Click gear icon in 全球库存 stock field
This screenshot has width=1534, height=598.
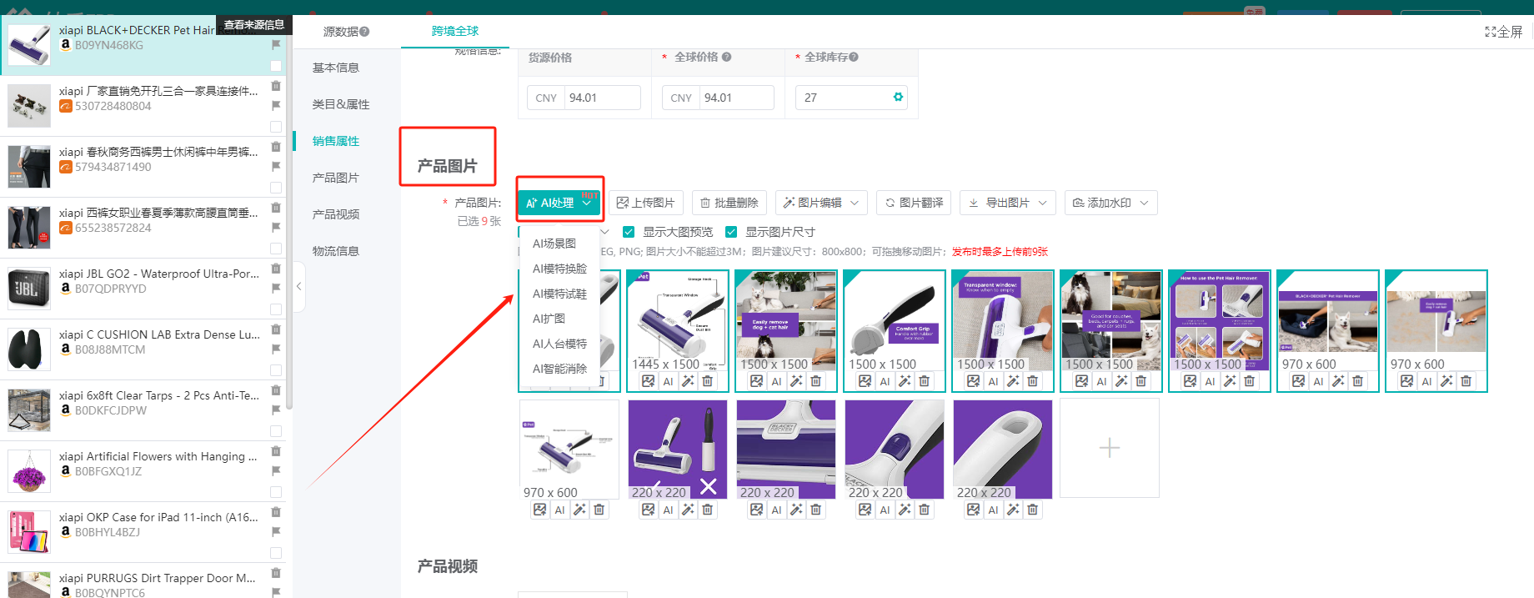[x=898, y=98]
